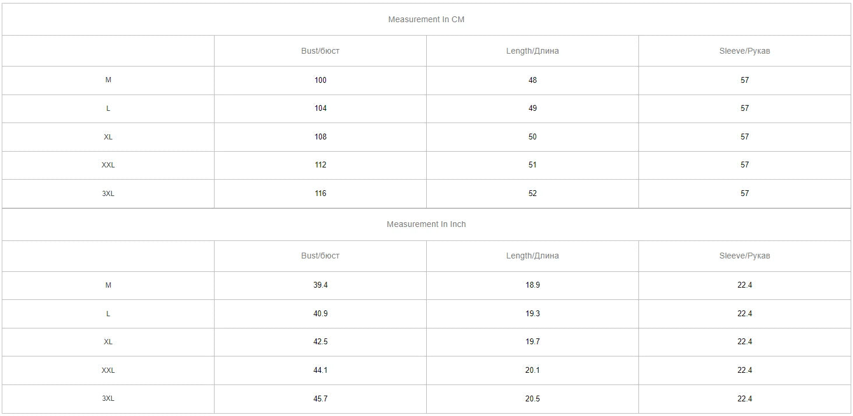853x416 pixels.
Task: Click the 42.5 inch bust cell
Action: pyautogui.click(x=320, y=341)
